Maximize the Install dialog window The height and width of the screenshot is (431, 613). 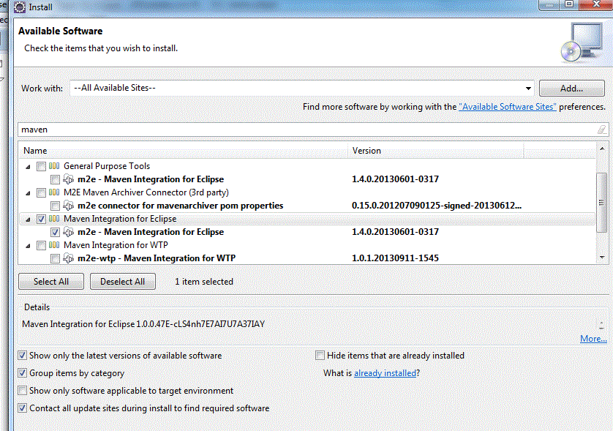pyautogui.click(x=569, y=4)
